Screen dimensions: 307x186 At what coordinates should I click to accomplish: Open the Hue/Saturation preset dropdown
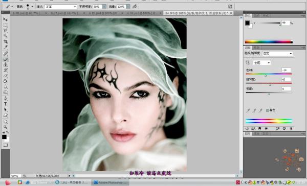coord(277,53)
